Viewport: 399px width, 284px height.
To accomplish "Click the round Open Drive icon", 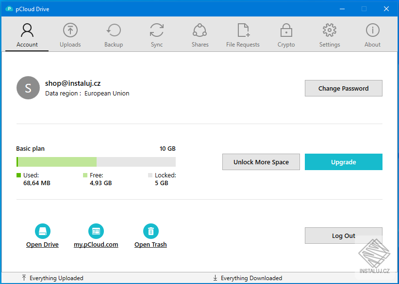I will point(43,231).
